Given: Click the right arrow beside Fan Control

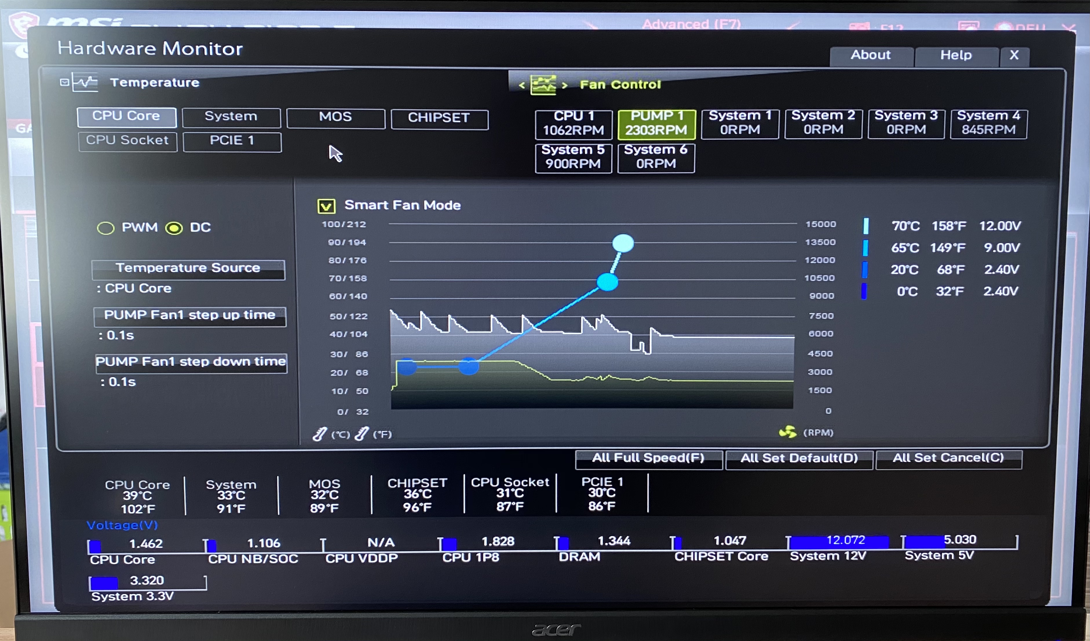Looking at the screenshot, I should tap(565, 85).
